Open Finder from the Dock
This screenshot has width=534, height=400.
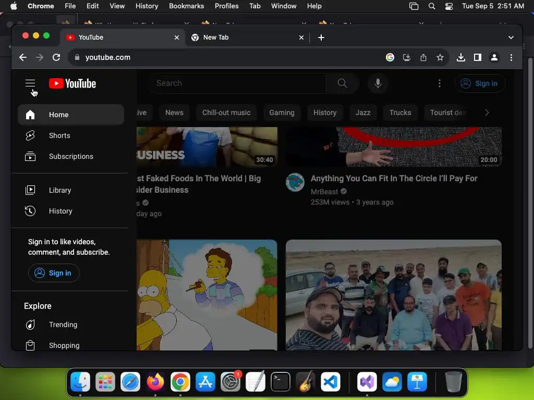point(80,382)
